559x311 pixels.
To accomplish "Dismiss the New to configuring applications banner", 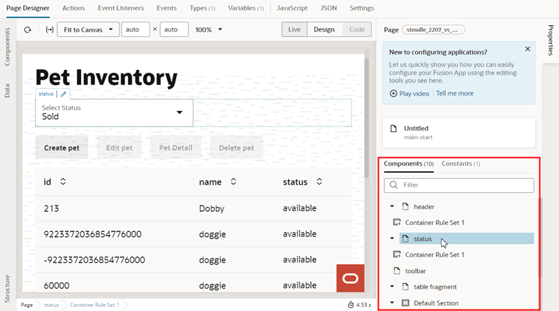I will (x=528, y=49).
